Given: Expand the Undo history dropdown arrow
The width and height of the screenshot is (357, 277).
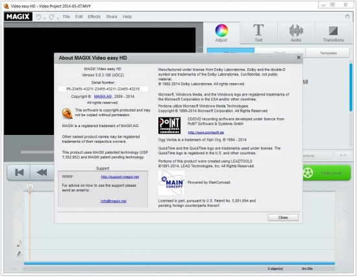Looking at the screenshot, I should (45, 18).
